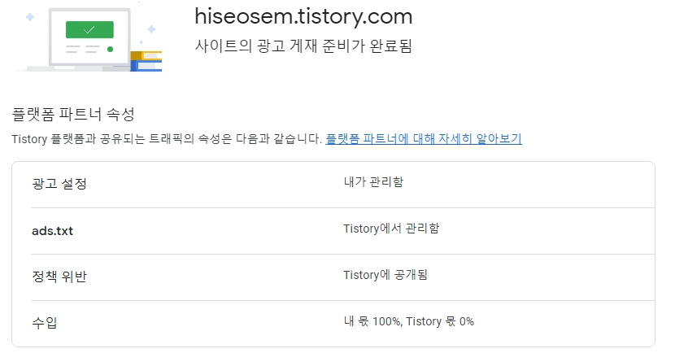Select the '정책 위반' row label

click(x=59, y=277)
